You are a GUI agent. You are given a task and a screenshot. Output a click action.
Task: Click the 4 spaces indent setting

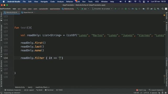tap(153, 93)
